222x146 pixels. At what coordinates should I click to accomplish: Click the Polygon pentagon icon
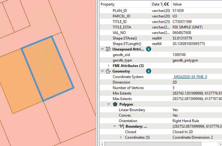point(115,104)
